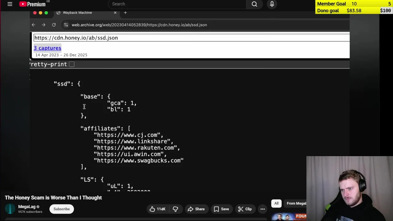The image size is (393, 221).
Task: Like the video with 114K likes
Action: coord(158,209)
